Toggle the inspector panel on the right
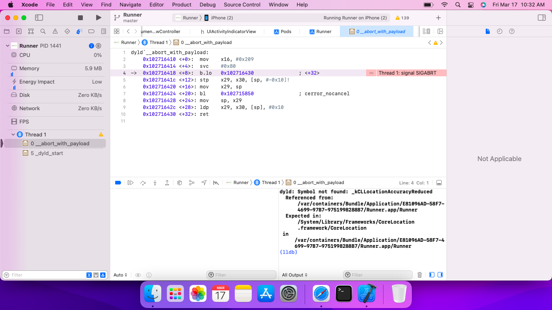Image resolution: width=552 pixels, height=310 pixels. point(542,18)
